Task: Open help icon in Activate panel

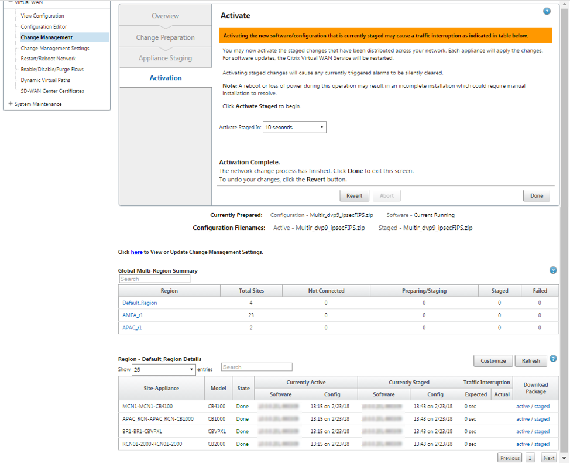Action: coord(547,11)
